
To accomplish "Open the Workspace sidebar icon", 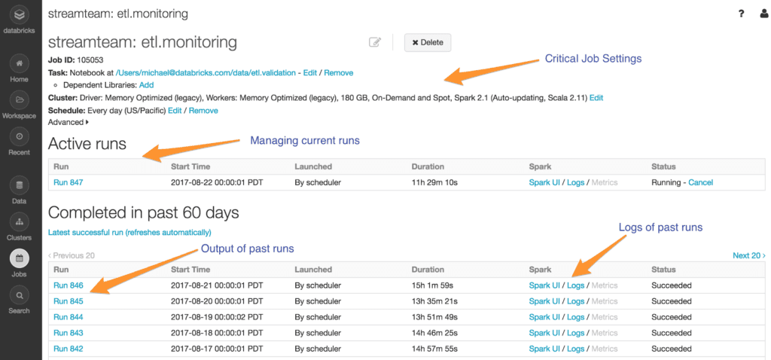I will [20, 100].
